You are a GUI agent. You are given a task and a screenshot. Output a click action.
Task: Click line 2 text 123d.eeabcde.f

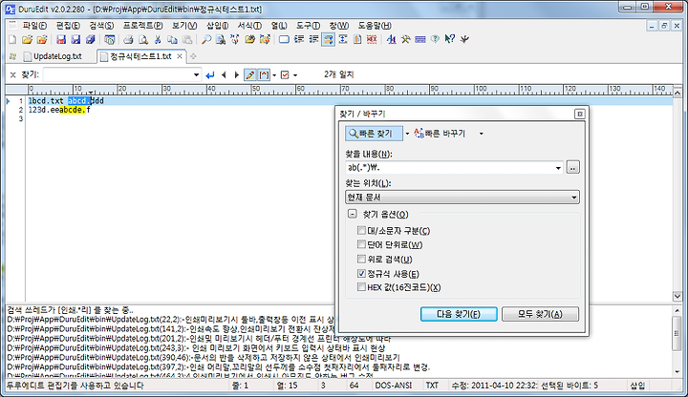click(59, 110)
